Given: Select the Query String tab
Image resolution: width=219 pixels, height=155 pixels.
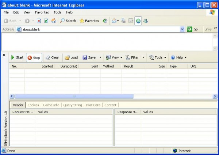Looking at the screenshot, I should tap(73, 105).
